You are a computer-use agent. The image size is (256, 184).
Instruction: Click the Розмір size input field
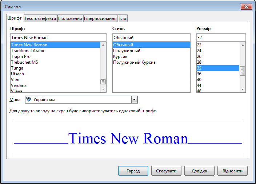(221, 37)
